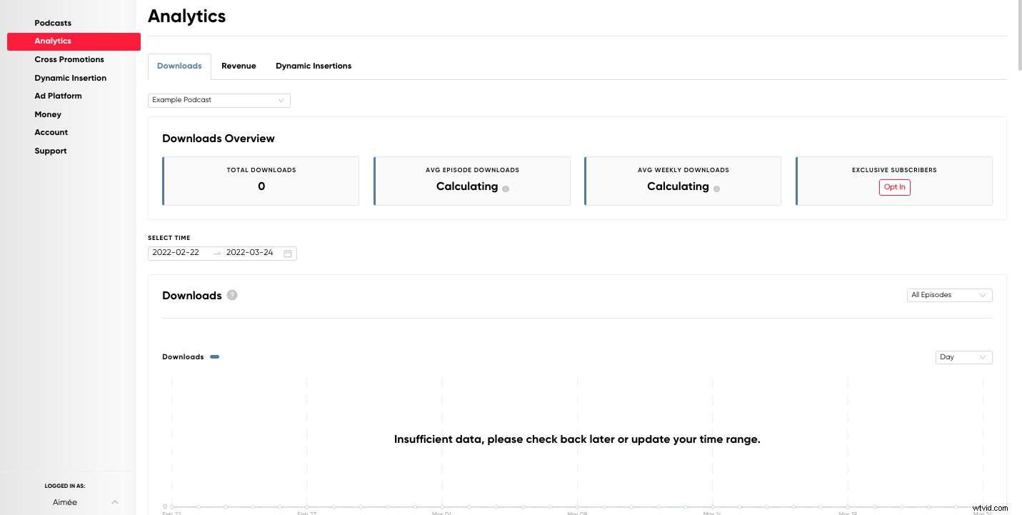Open the All Episodes dropdown
This screenshot has height=515, width=1022.
949,295
